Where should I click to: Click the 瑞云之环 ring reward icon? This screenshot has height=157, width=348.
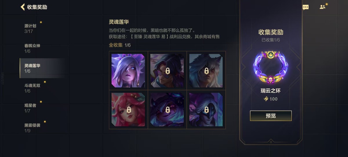click(x=271, y=68)
